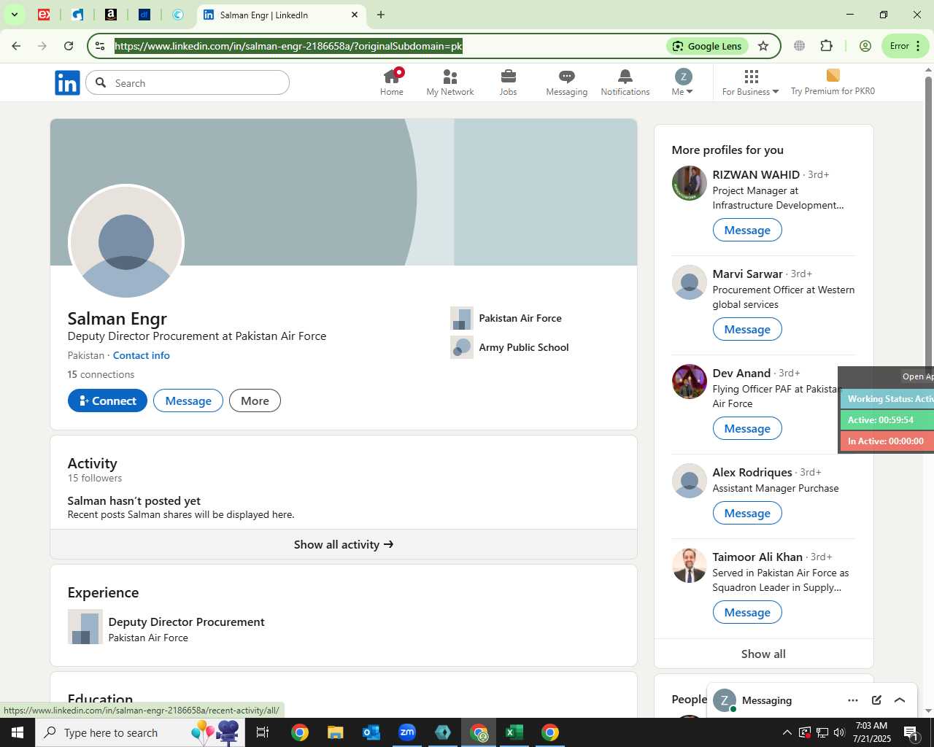Click Salman Engr's profile picture
Viewport: 934px width, 747px height.
126,242
